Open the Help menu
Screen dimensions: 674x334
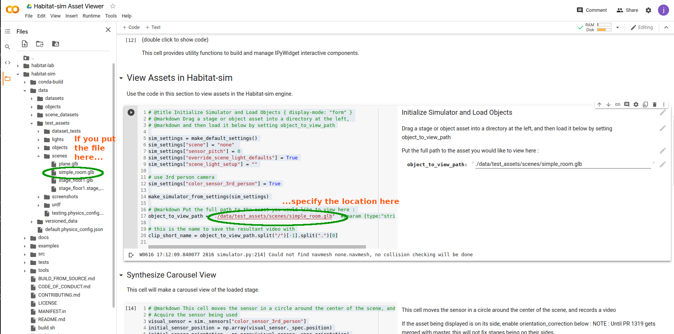(127, 16)
